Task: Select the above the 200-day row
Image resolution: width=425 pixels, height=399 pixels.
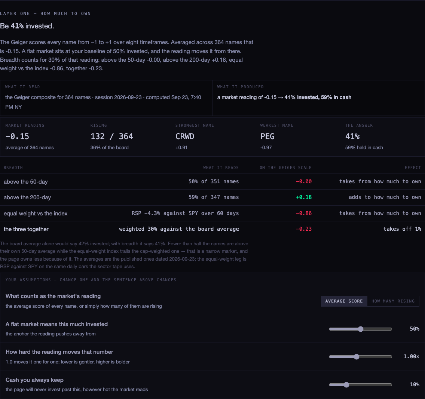Action: click(212, 197)
